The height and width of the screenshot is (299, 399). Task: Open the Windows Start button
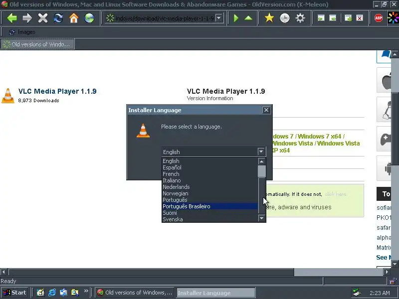point(15,293)
